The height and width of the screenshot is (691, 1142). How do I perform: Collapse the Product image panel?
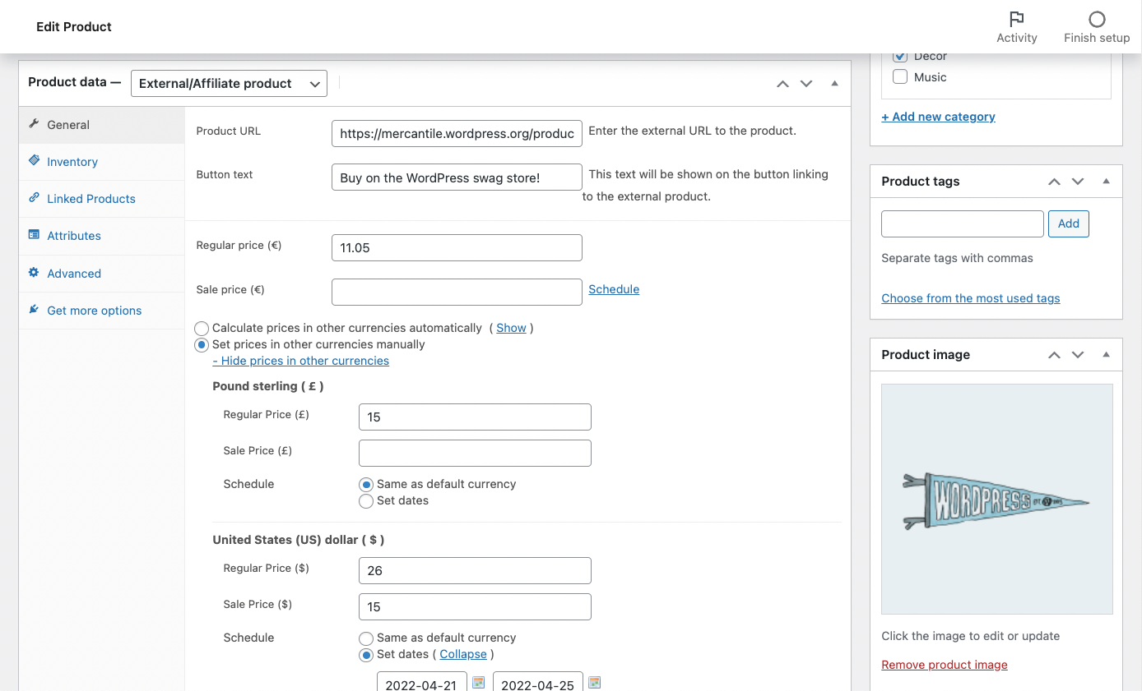1105,354
